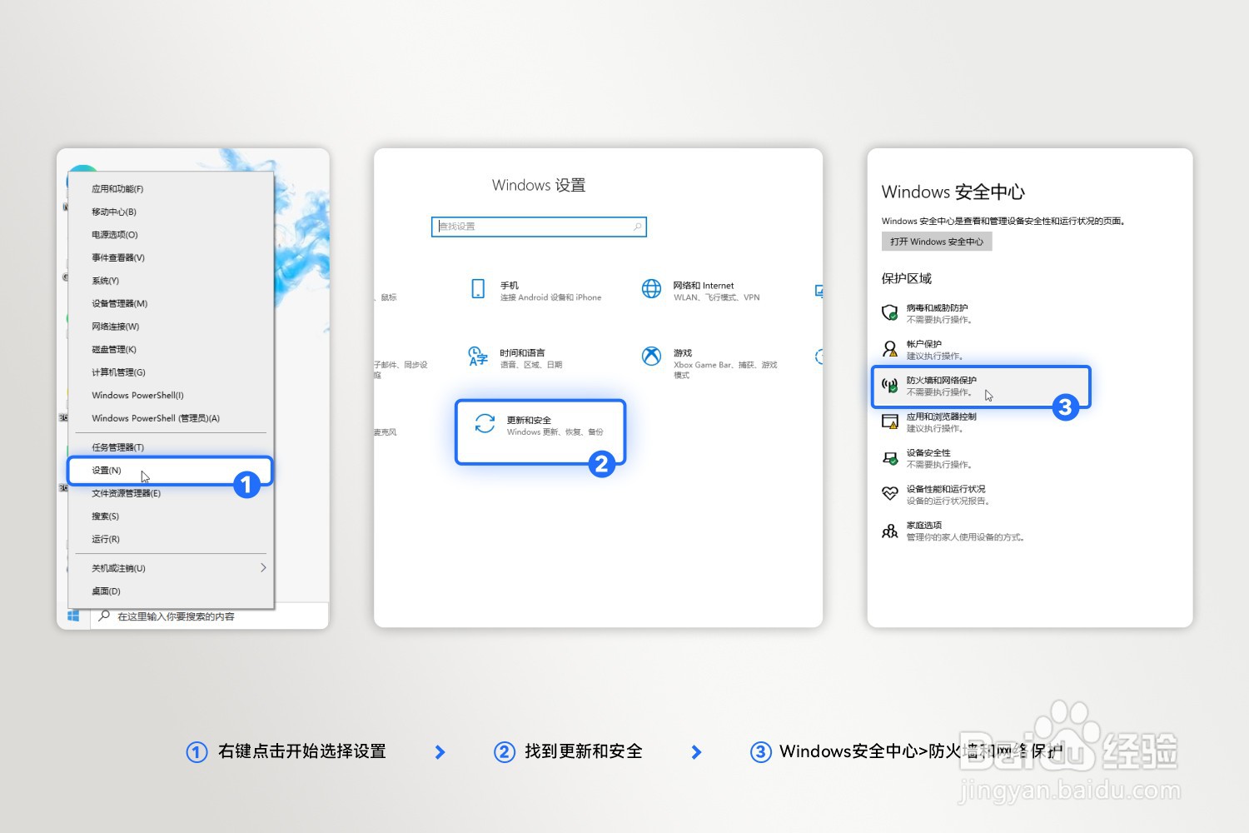Select 磁盘管理(K) in the menu
The image size is (1249, 833).
click(x=114, y=349)
